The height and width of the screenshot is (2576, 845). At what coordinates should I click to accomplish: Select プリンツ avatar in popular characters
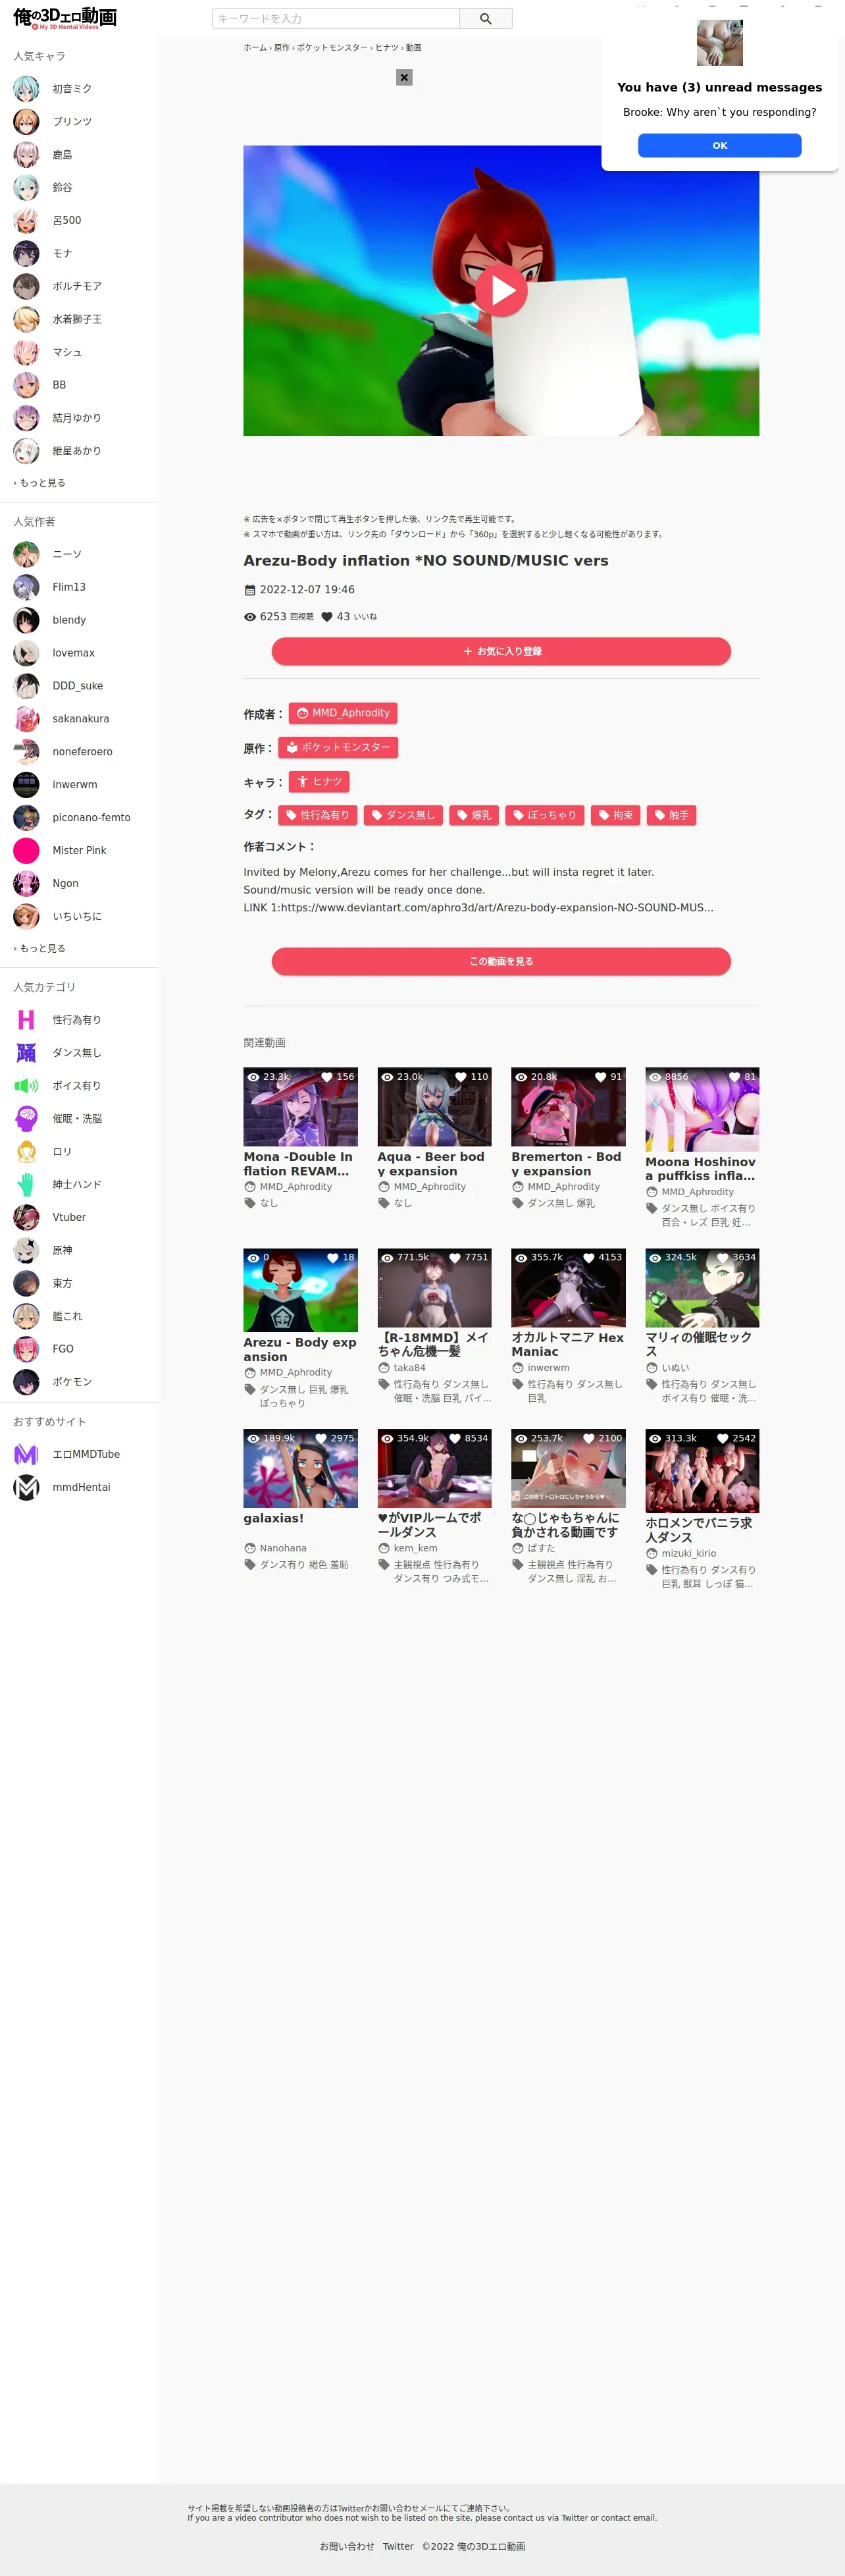click(26, 122)
